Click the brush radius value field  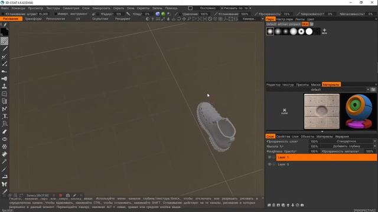point(119,14)
